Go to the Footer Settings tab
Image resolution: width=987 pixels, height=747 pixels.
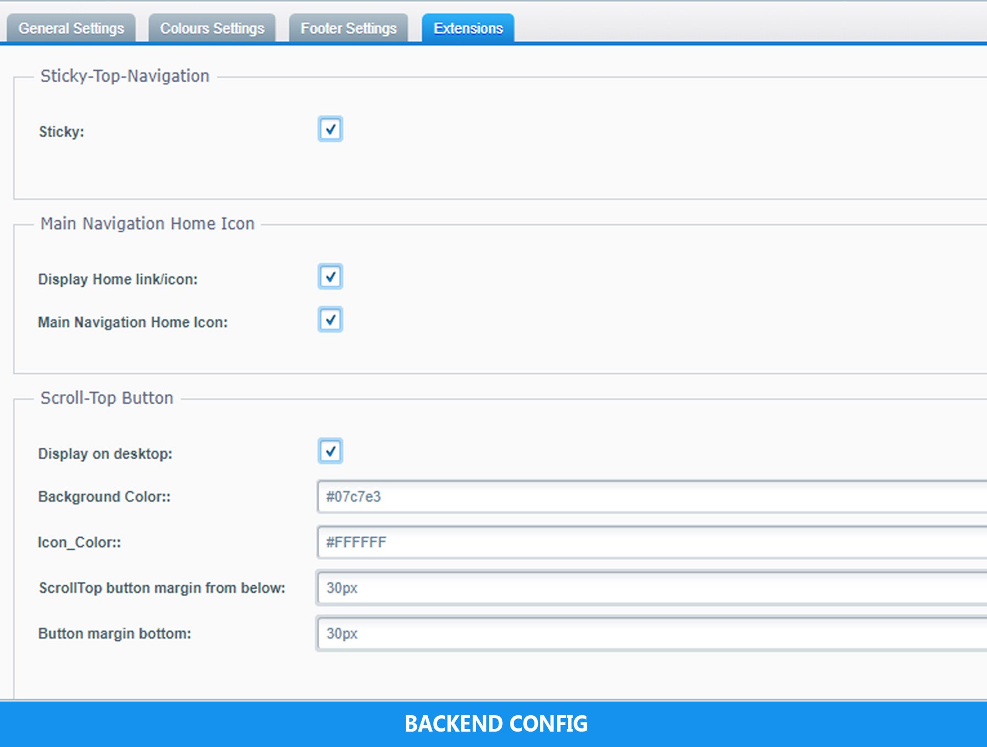coord(349,28)
